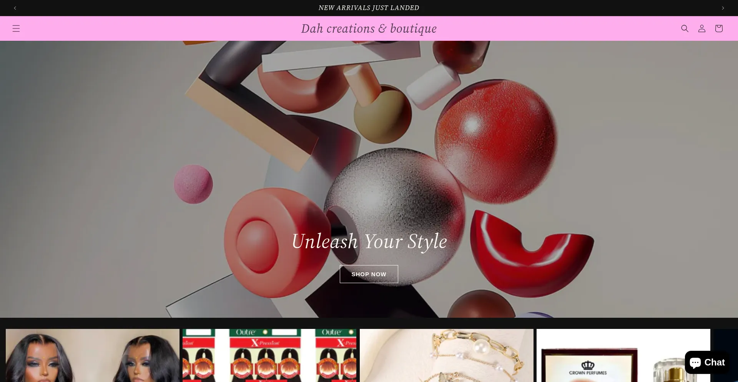738x382 pixels.
Task: Go to Dah creations & boutique homepage
Action: pos(369,28)
